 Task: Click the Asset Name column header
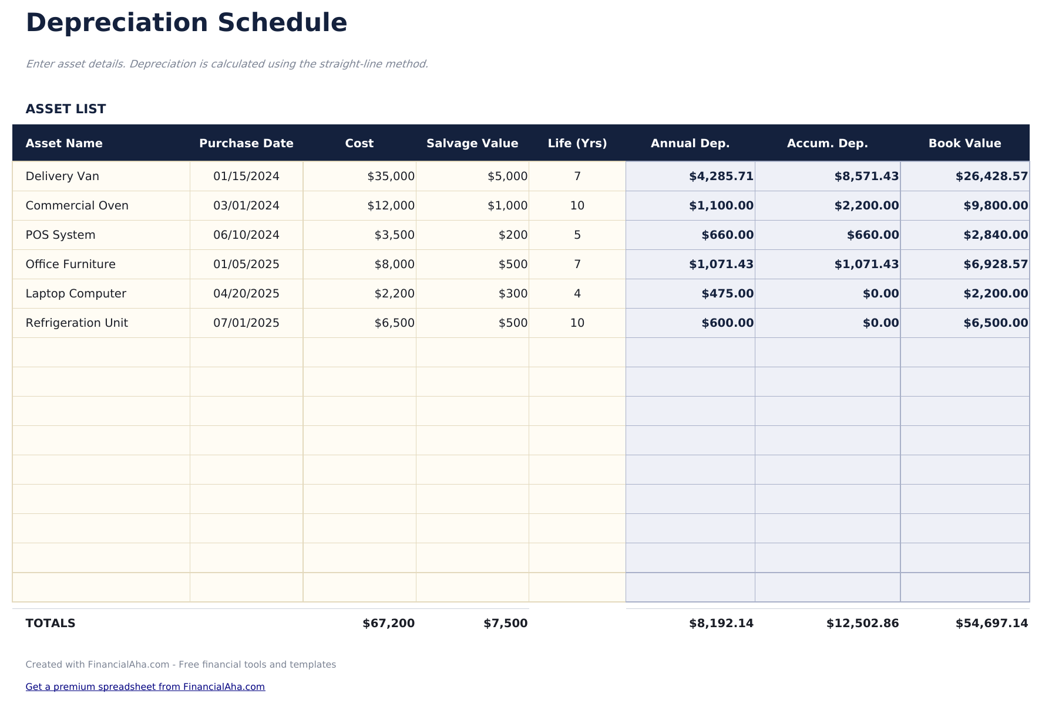pyautogui.click(x=64, y=143)
